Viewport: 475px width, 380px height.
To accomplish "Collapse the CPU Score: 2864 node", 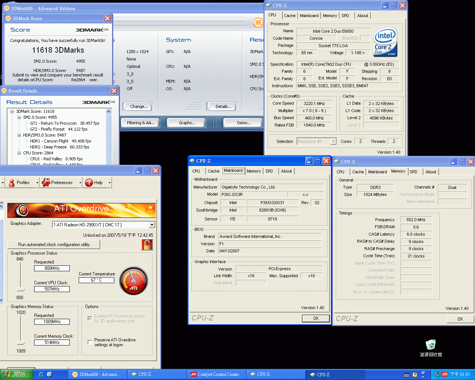I will pos(19,153).
